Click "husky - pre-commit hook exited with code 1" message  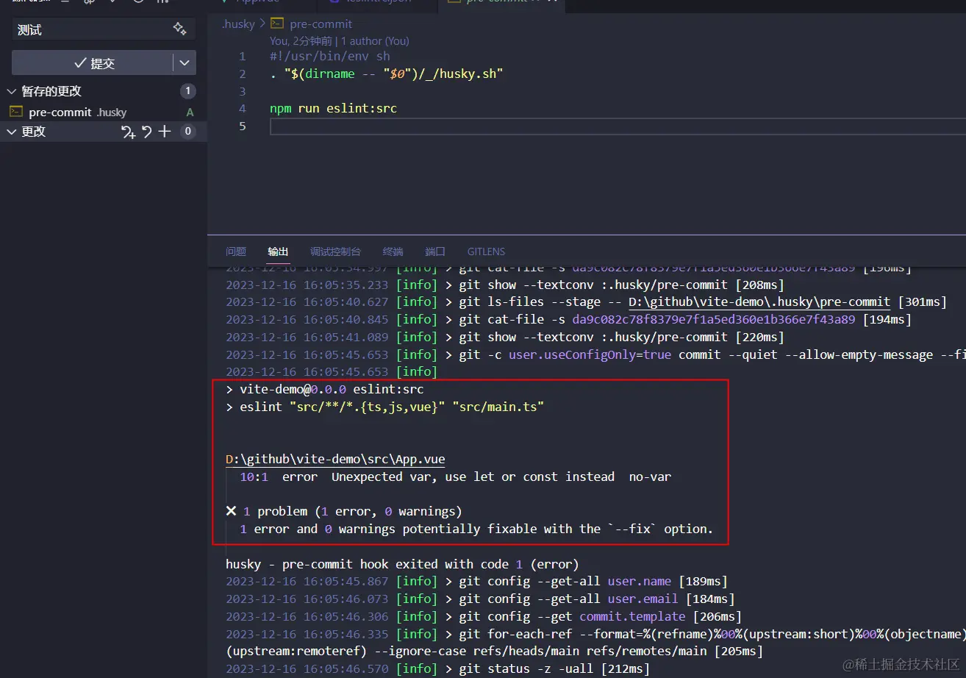click(x=402, y=564)
